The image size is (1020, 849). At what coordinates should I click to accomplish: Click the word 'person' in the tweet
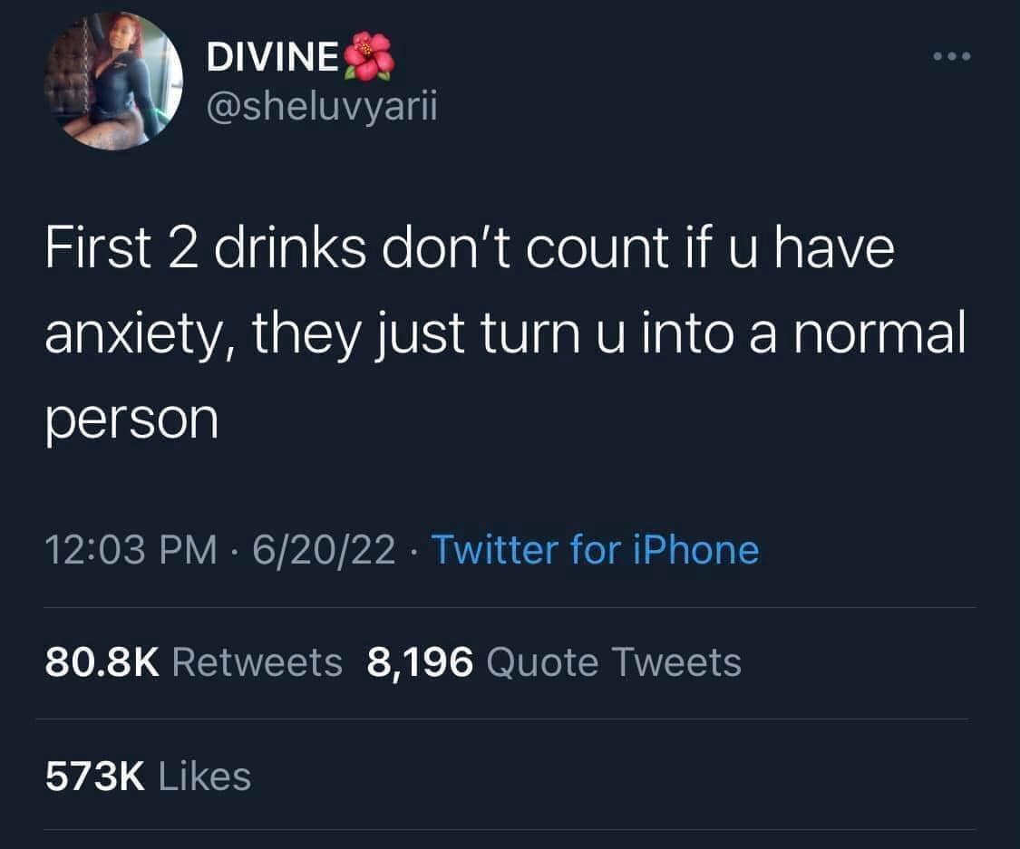point(131,420)
